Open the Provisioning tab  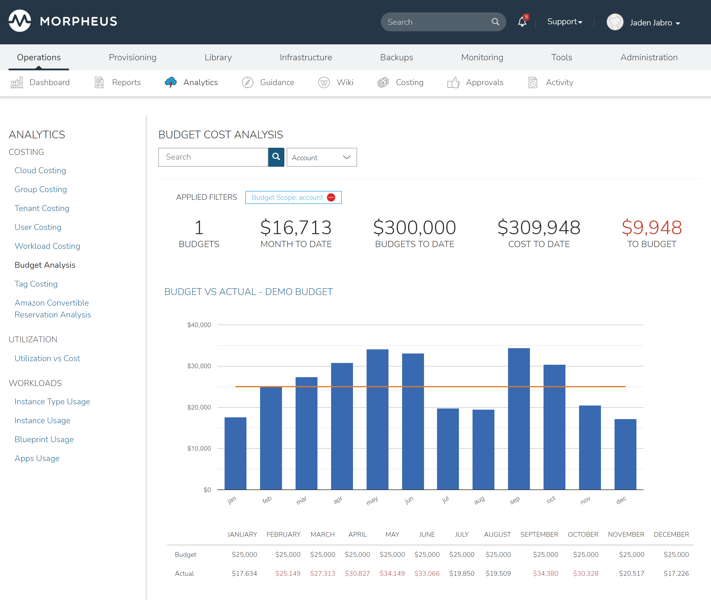[133, 57]
